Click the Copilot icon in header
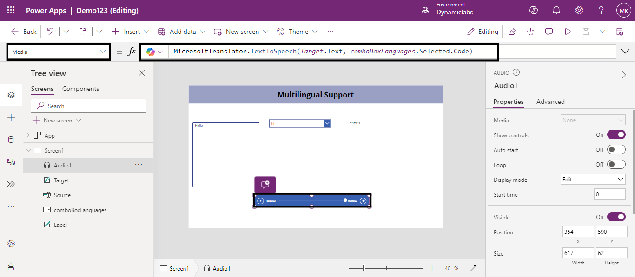The image size is (635, 277). coord(534,10)
